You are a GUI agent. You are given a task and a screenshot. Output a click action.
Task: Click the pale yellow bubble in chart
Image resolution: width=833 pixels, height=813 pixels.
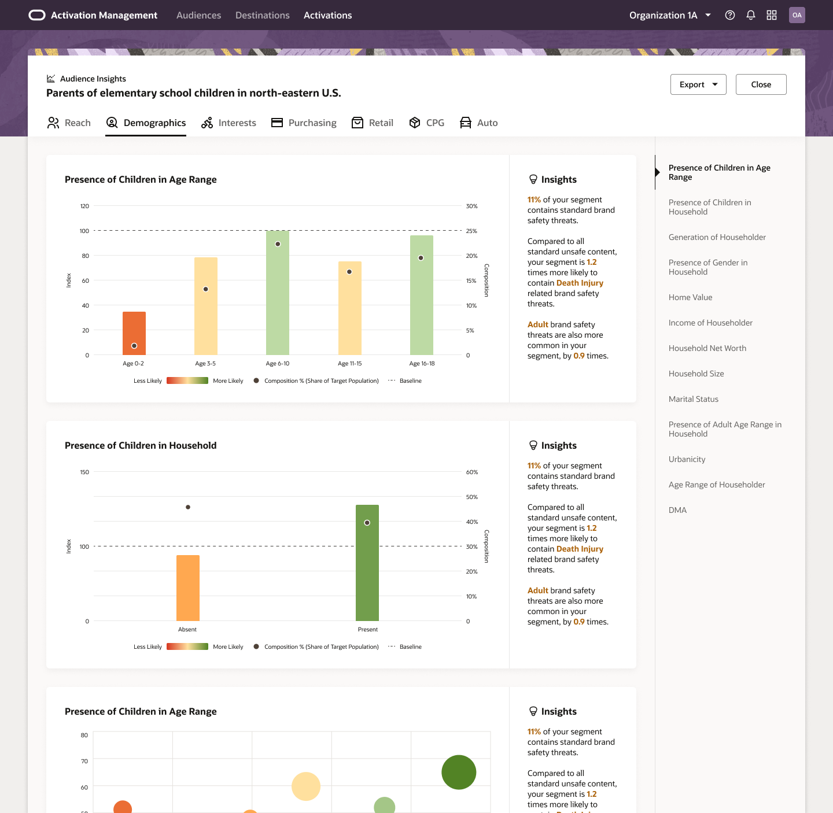click(x=306, y=786)
